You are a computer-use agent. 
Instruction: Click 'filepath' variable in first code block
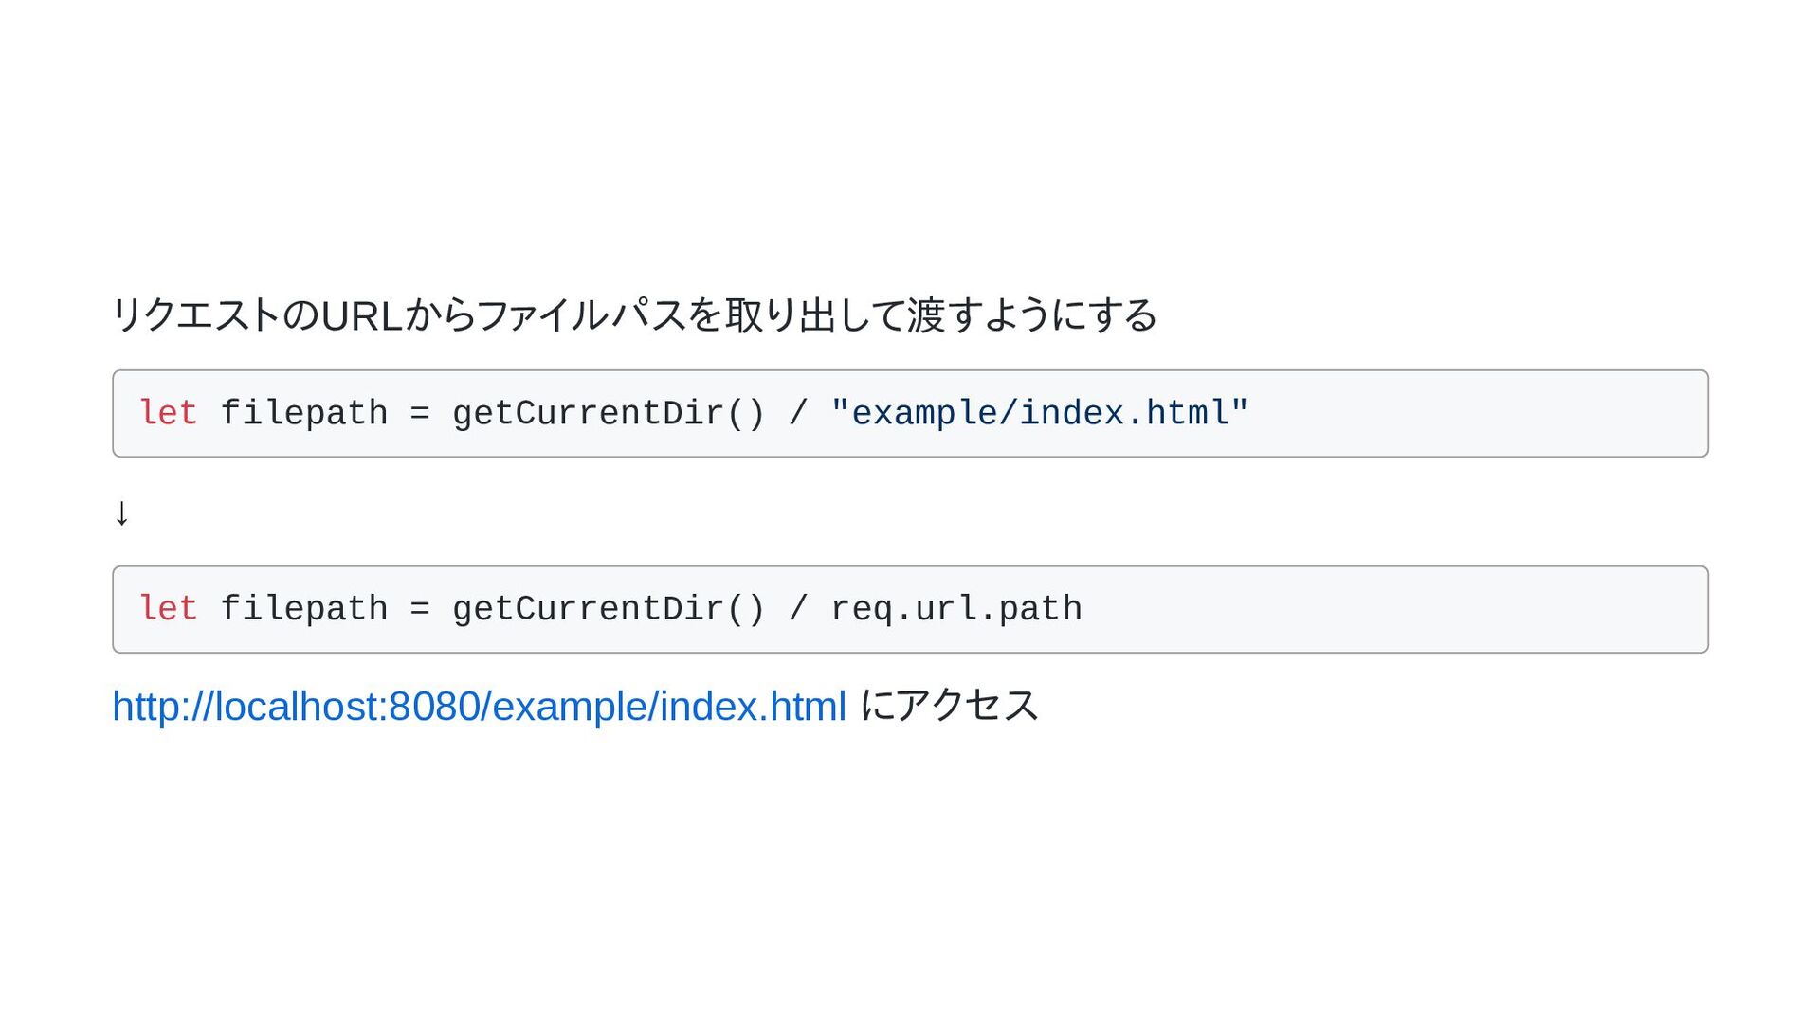click(304, 414)
